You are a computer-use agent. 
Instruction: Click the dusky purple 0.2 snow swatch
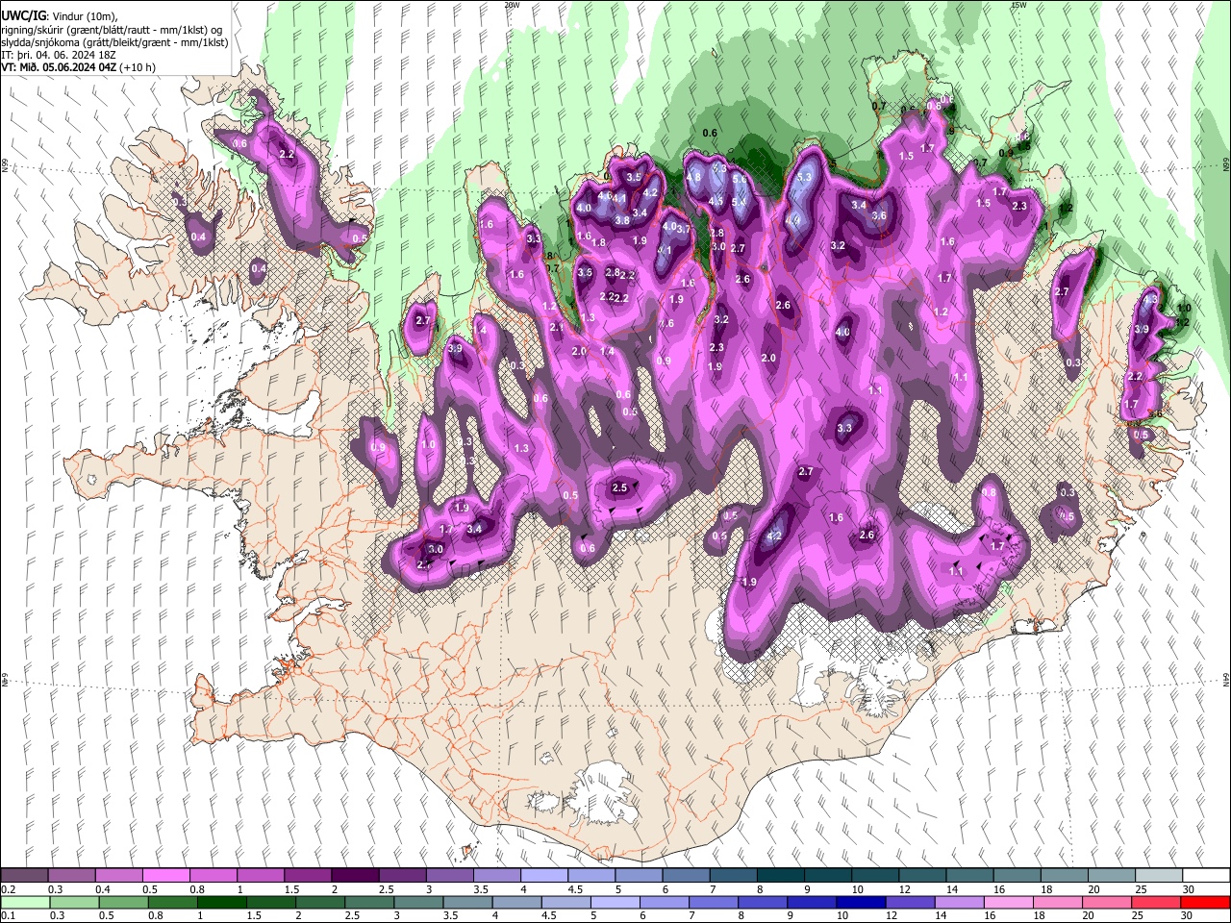point(23,876)
